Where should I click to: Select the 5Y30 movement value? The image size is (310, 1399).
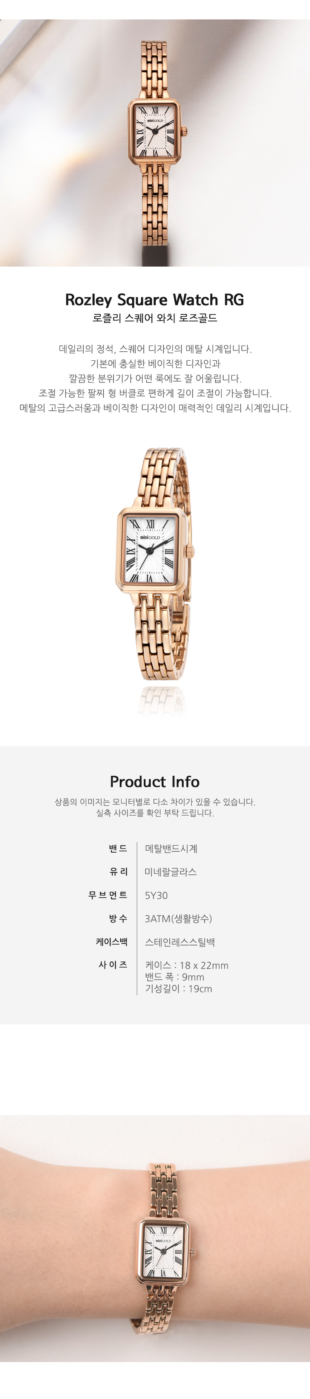156,895
